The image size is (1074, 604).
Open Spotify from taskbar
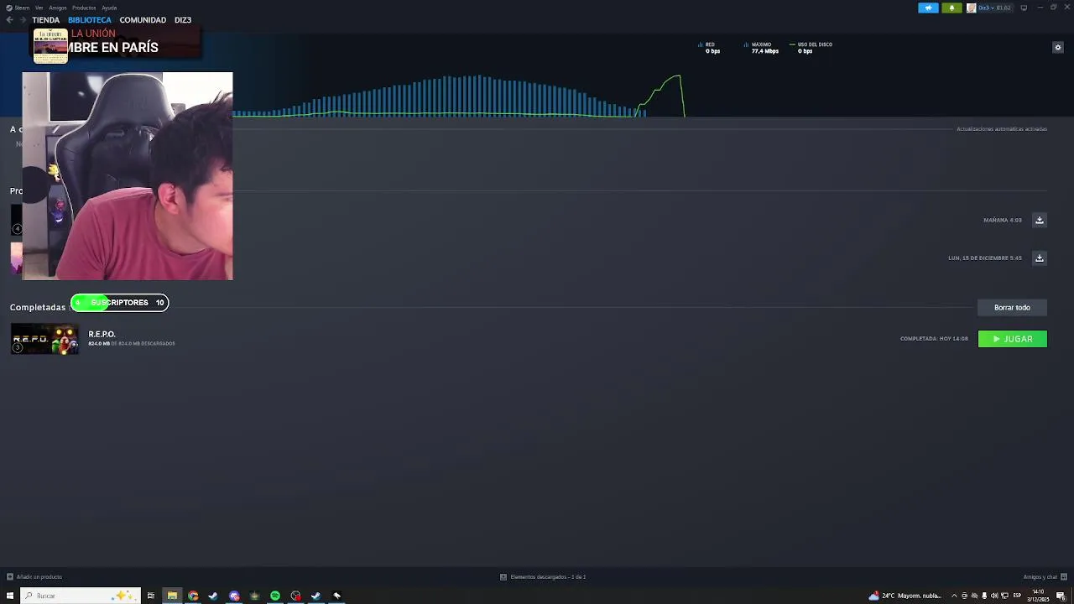point(275,596)
